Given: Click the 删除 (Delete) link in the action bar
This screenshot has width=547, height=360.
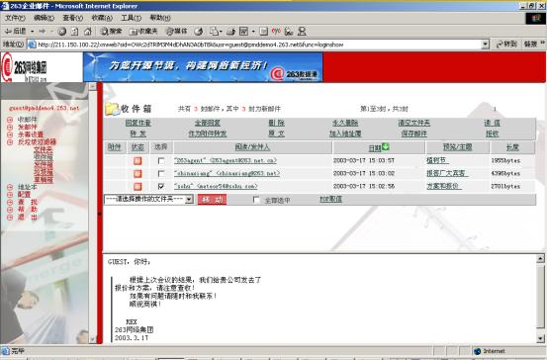Looking at the screenshot, I should click(276, 123).
